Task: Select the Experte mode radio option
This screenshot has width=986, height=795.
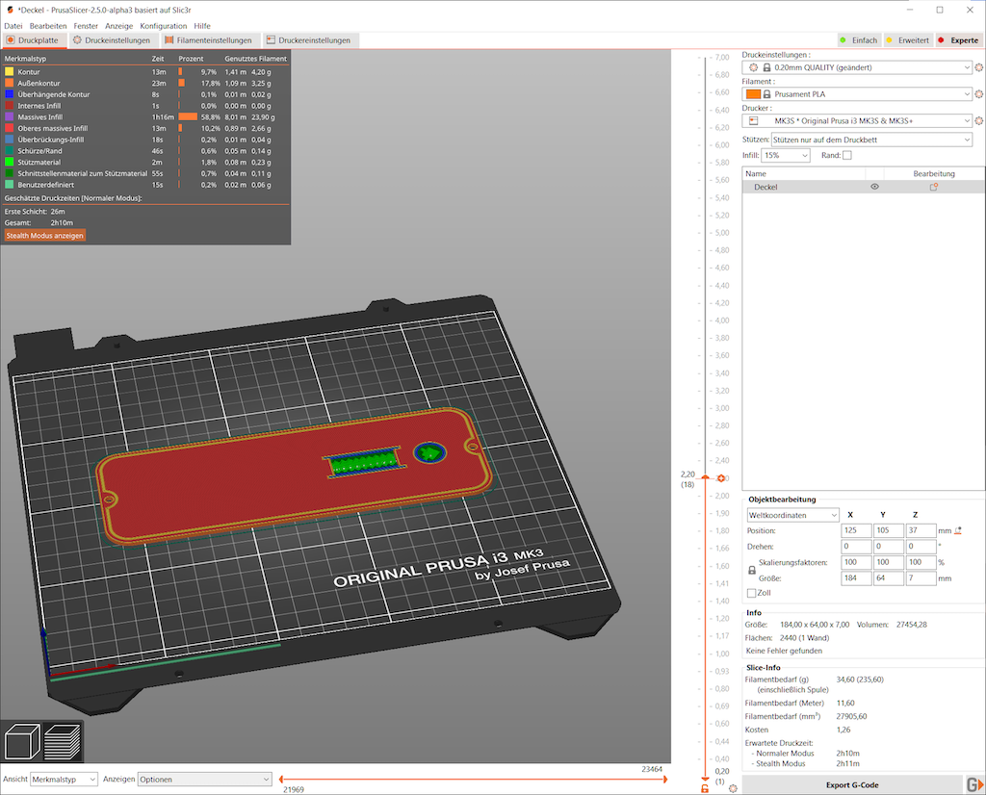Action: click(958, 40)
